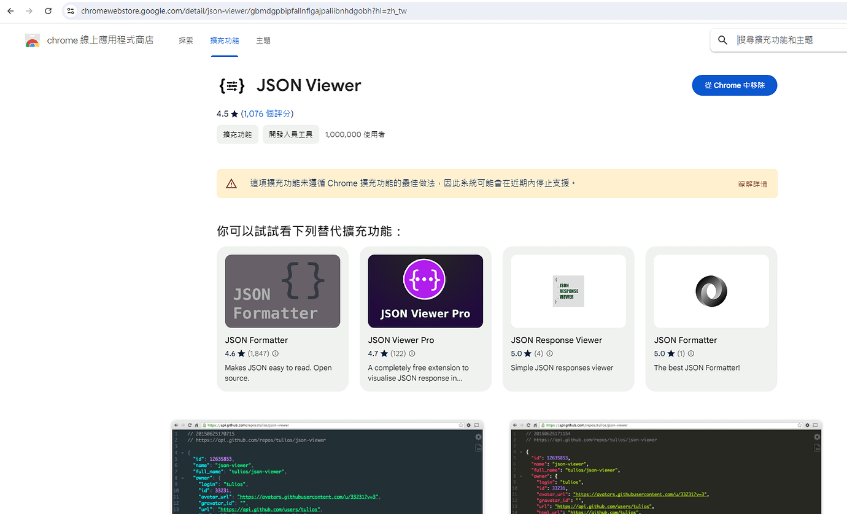
Task: Click the warning triangle in the banner
Action: (231, 183)
